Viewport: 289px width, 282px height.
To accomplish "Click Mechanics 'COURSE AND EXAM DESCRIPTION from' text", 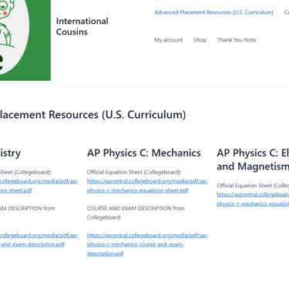I will pyautogui.click(x=136, y=208).
